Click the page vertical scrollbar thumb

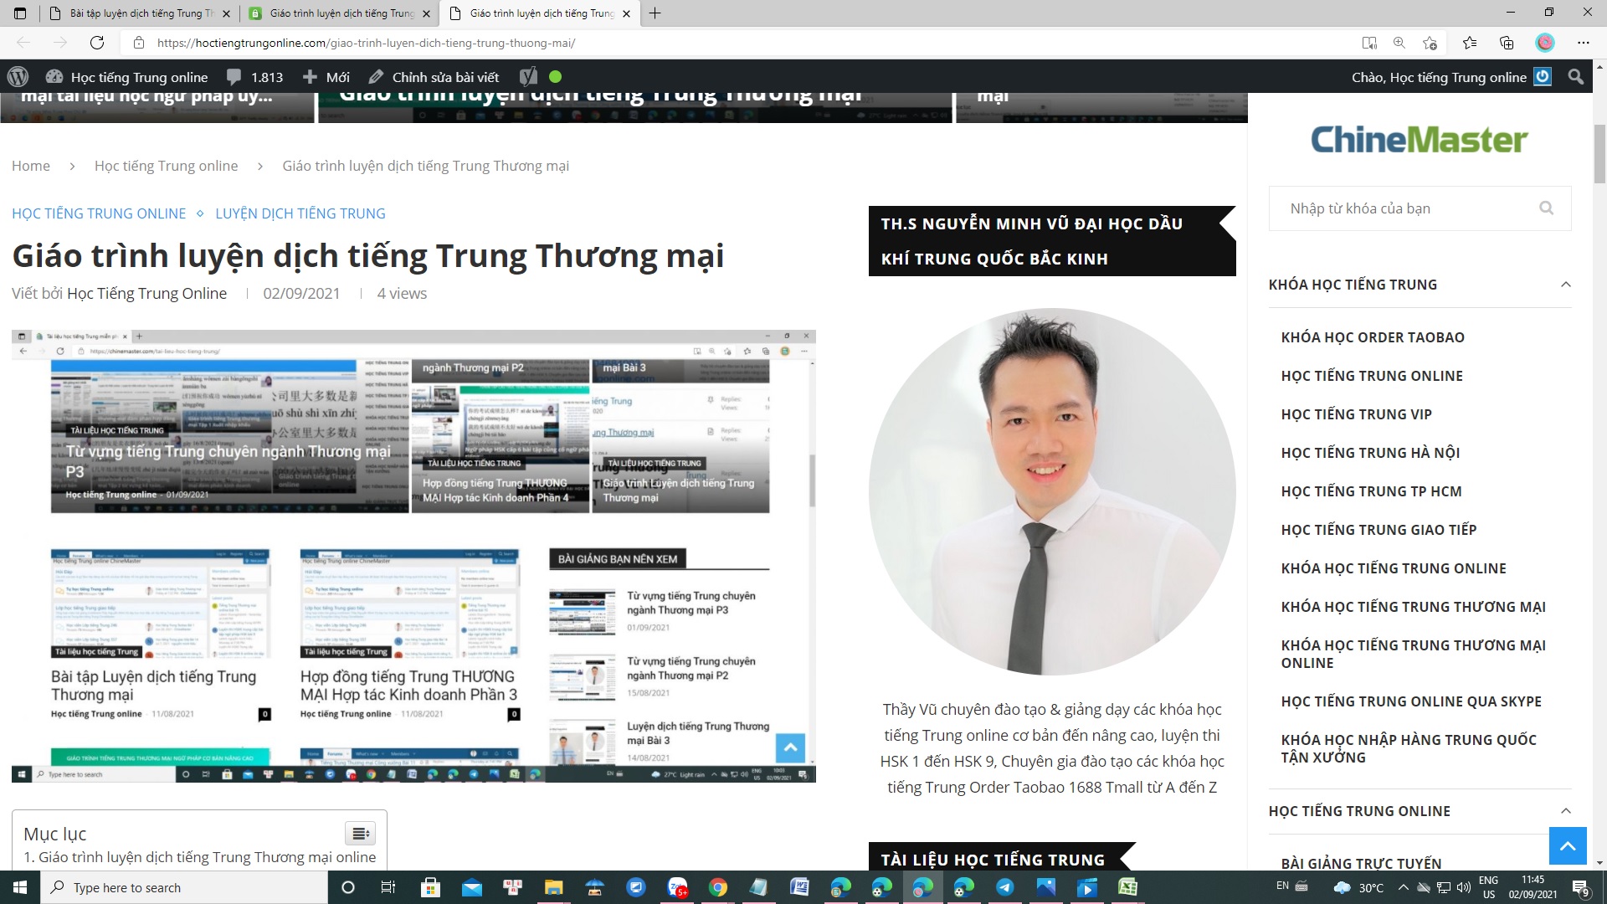(x=1599, y=155)
